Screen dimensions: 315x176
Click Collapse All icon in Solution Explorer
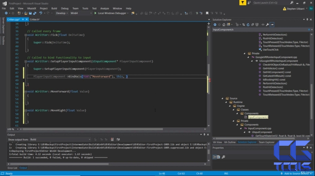[252, 25]
